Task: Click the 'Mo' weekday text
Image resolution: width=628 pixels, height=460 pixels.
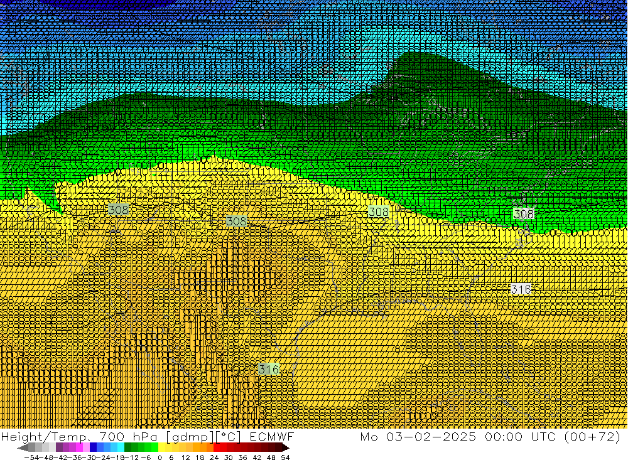Action: coord(369,437)
